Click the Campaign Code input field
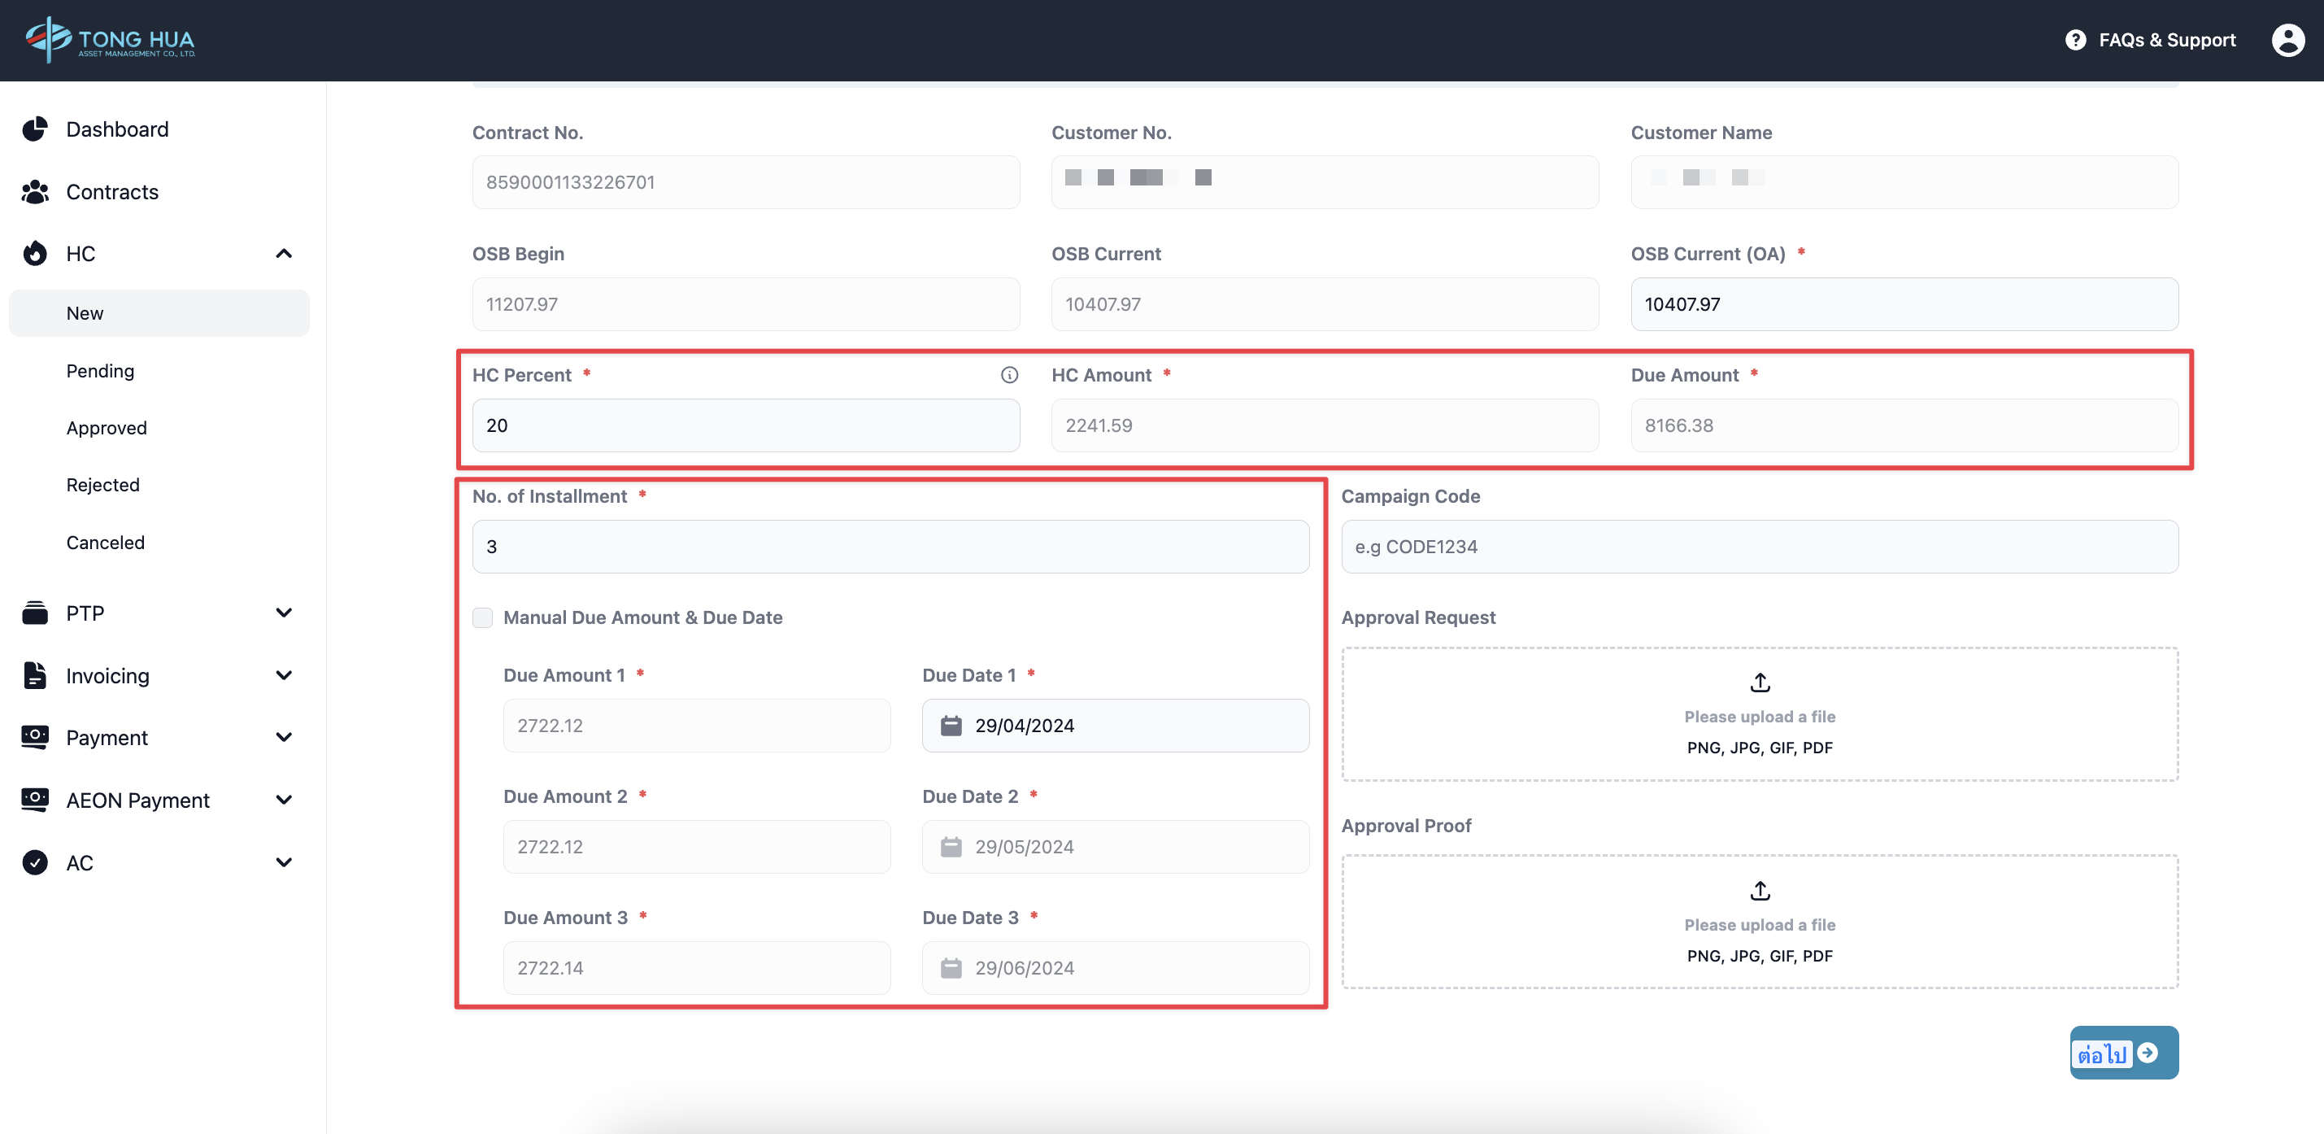2324x1134 pixels. coord(1759,546)
